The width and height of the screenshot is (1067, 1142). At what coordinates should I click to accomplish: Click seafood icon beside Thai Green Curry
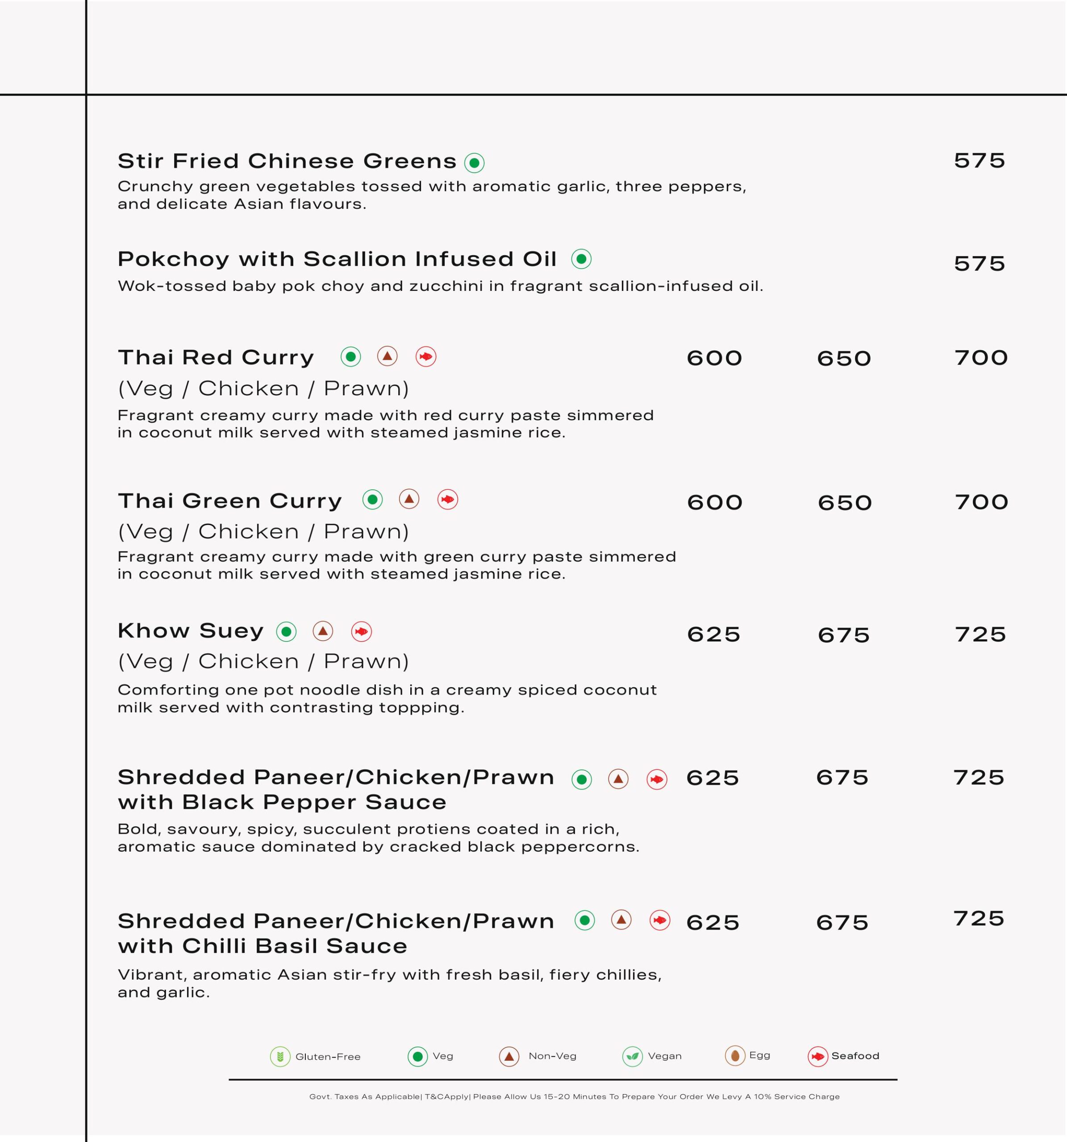(x=448, y=500)
